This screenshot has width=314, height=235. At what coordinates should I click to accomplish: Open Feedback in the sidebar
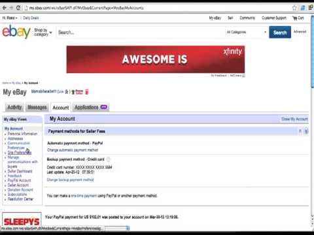point(14,176)
